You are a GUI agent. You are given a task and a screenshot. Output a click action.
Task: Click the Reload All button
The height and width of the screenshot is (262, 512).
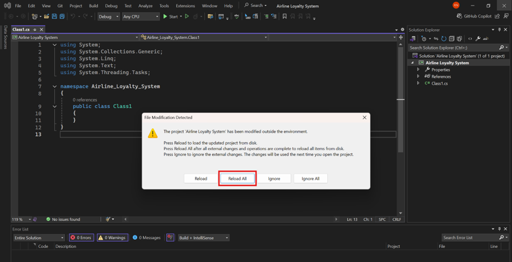click(x=237, y=179)
